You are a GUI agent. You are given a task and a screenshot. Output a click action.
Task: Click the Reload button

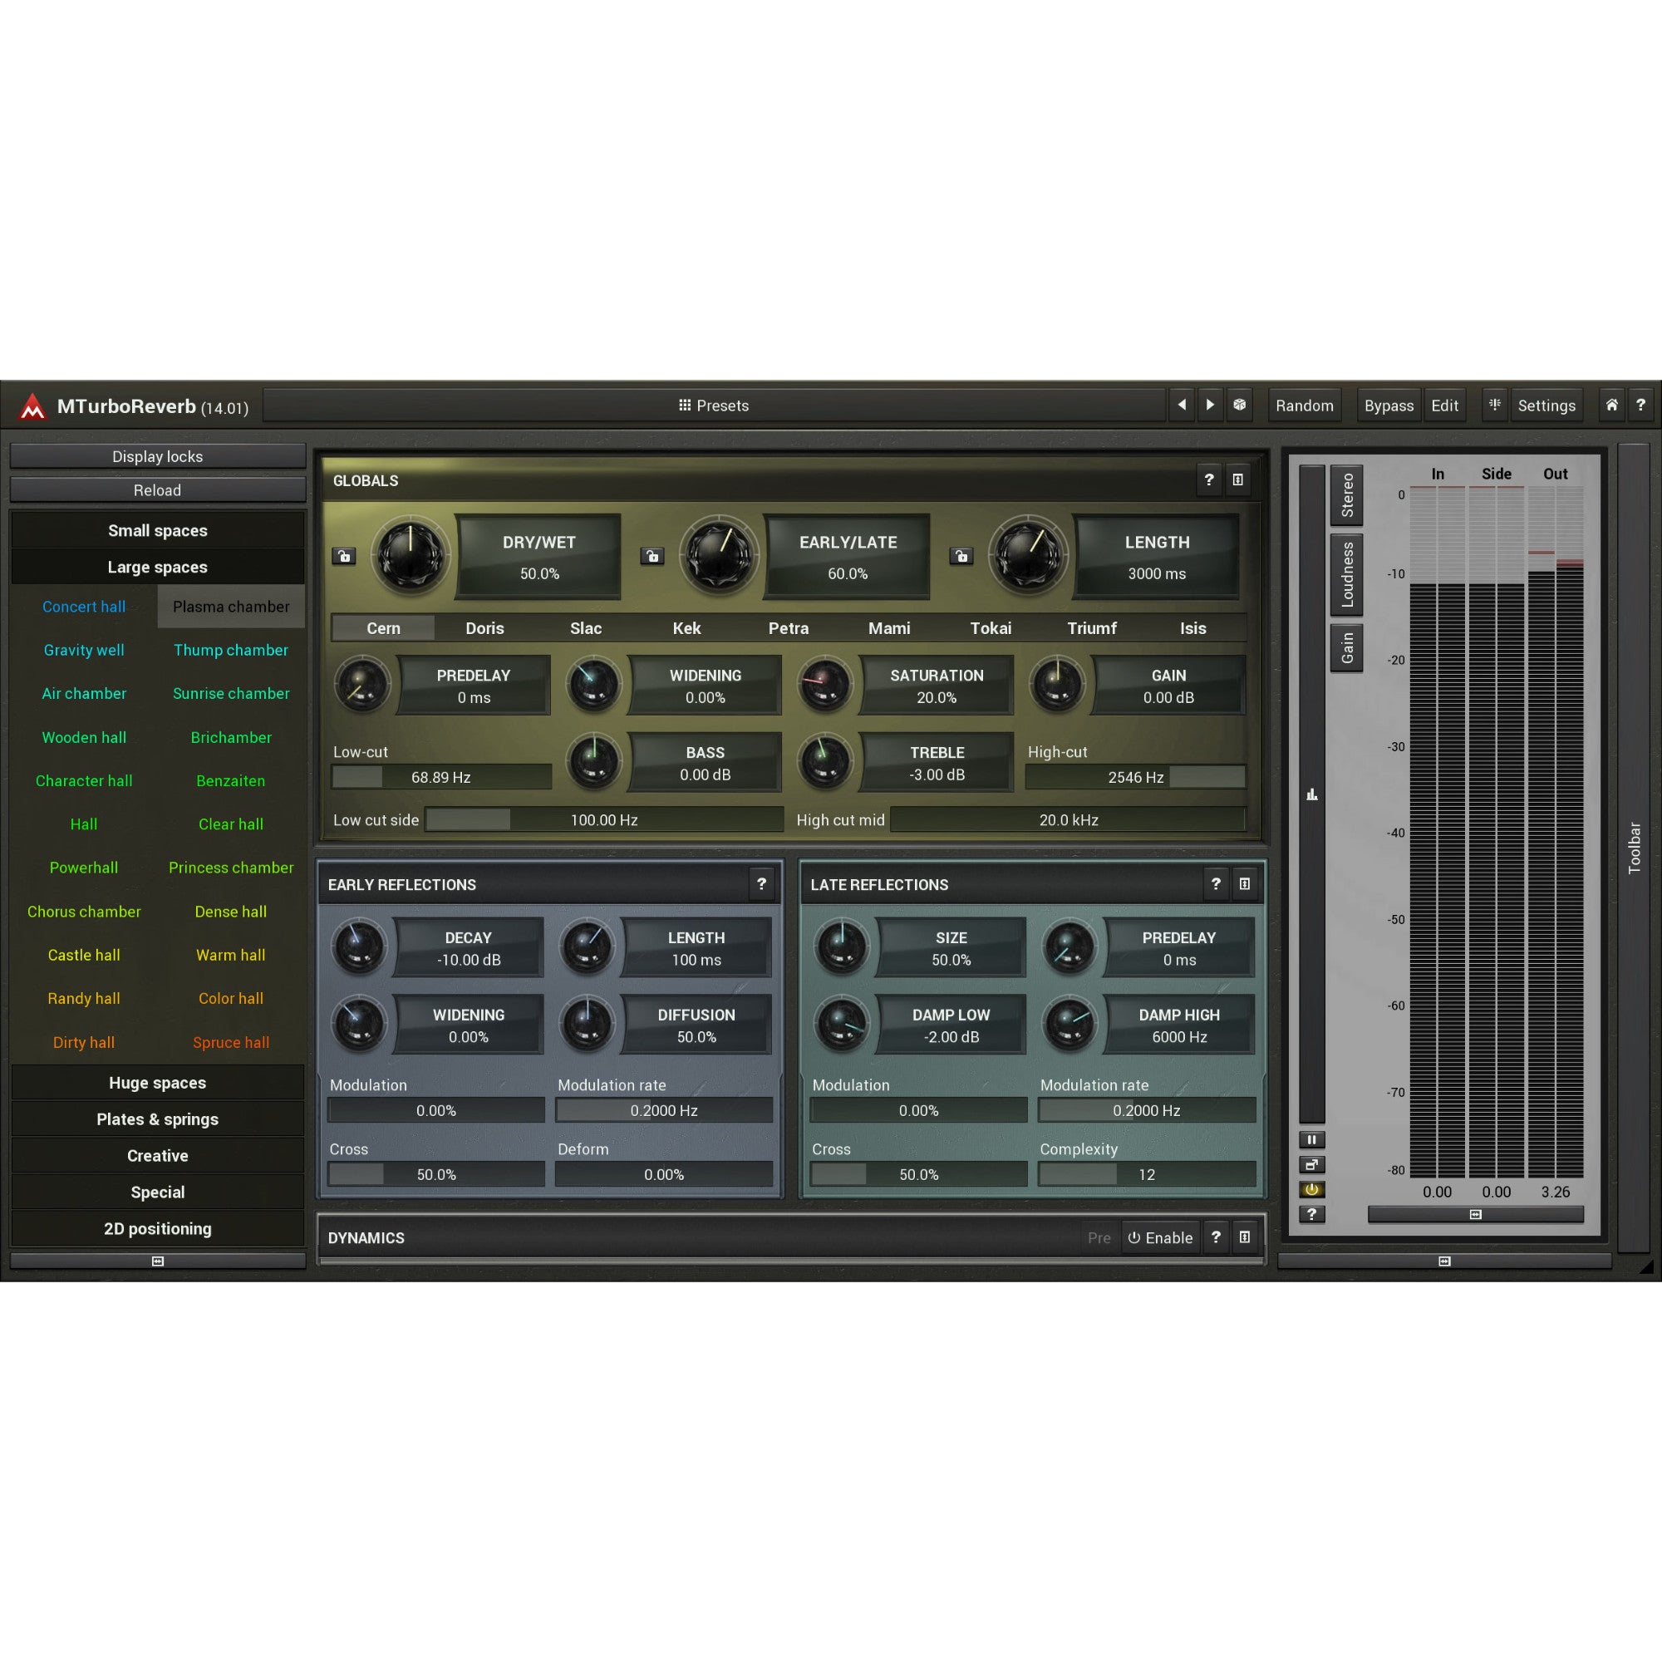(x=157, y=489)
